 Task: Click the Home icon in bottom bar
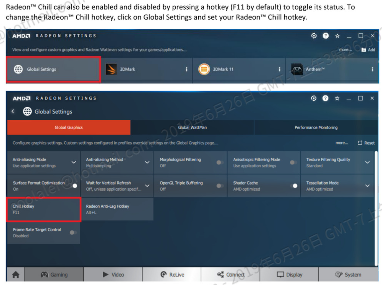click(16, 275)
